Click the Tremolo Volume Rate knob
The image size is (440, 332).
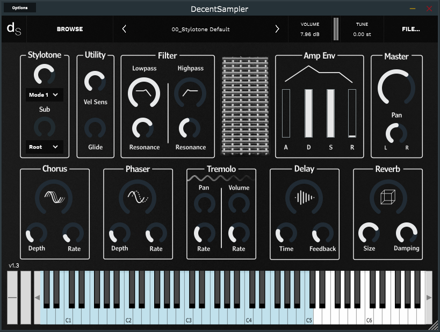pos(239,233)
